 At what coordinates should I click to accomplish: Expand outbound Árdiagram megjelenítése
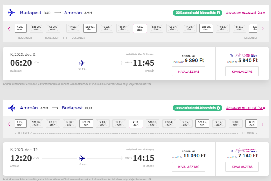tap(245, 13)
